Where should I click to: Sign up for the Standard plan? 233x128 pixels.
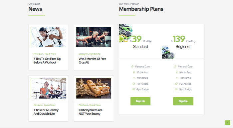pyautogui.click(x=140, y=101)
